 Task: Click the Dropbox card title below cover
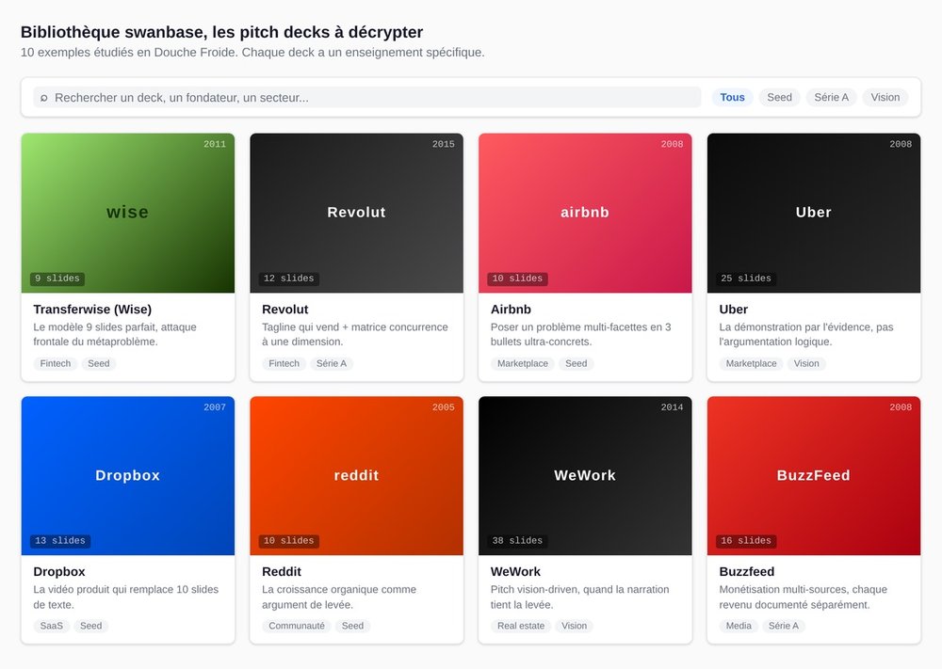tap(58, 571)
